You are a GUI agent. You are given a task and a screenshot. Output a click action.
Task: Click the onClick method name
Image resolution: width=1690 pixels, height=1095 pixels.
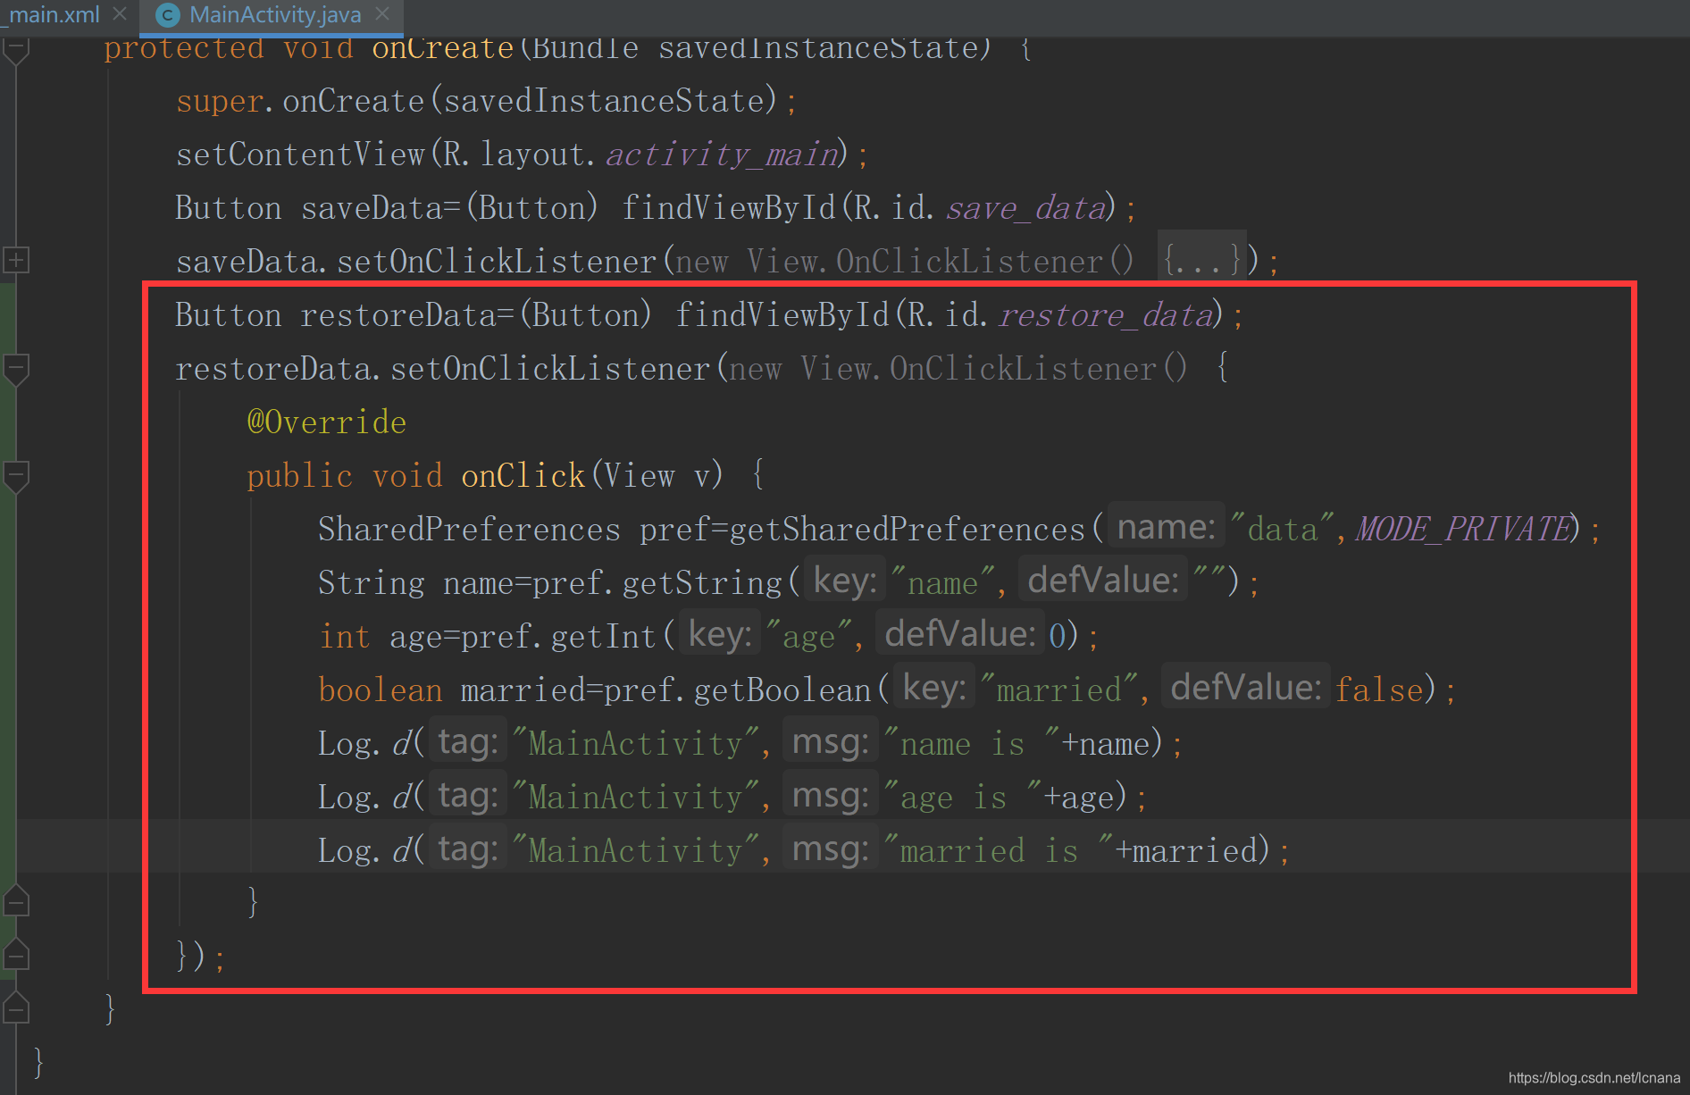tap(523, 475)
